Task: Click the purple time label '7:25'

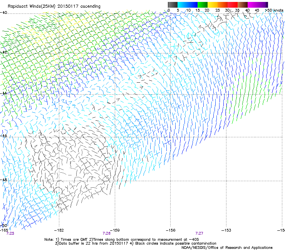Action: click(x=10, y=233)
